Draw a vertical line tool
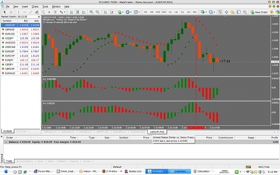Image resolution: width=280 pixels, height=175 pixels. coord(18,12)
